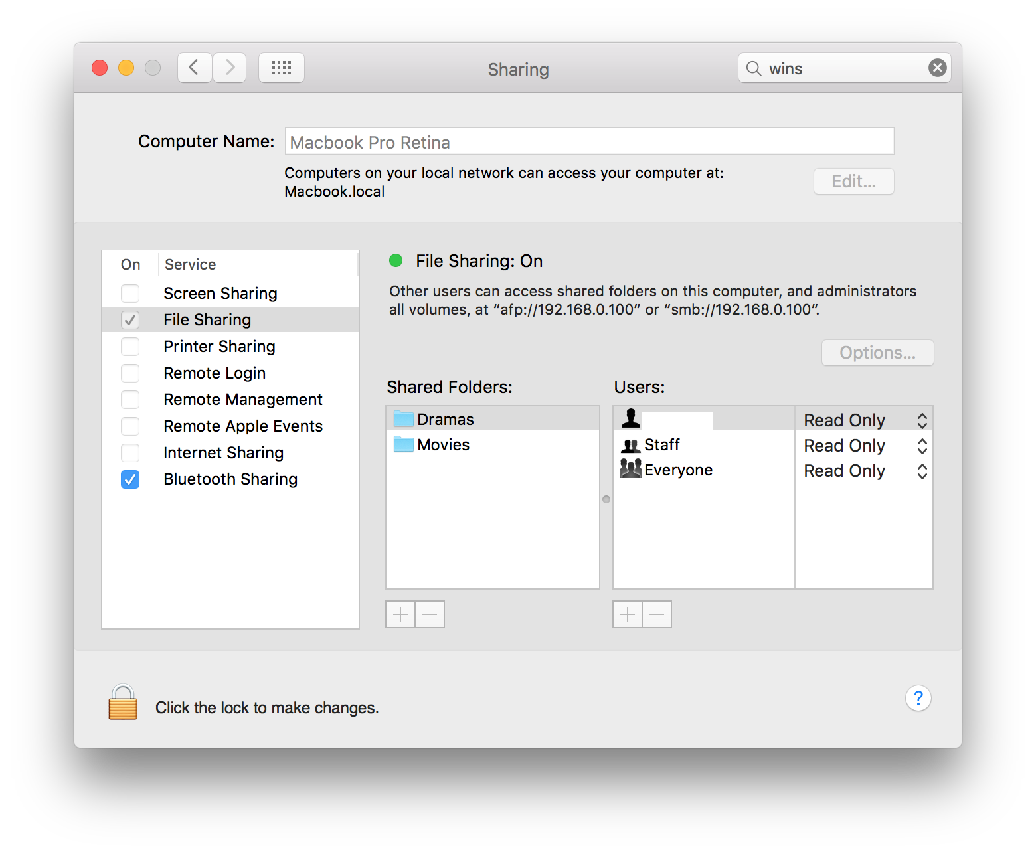Close the Sharing window with red button
The image size is (1036, 854).
(x=100, y=68)
